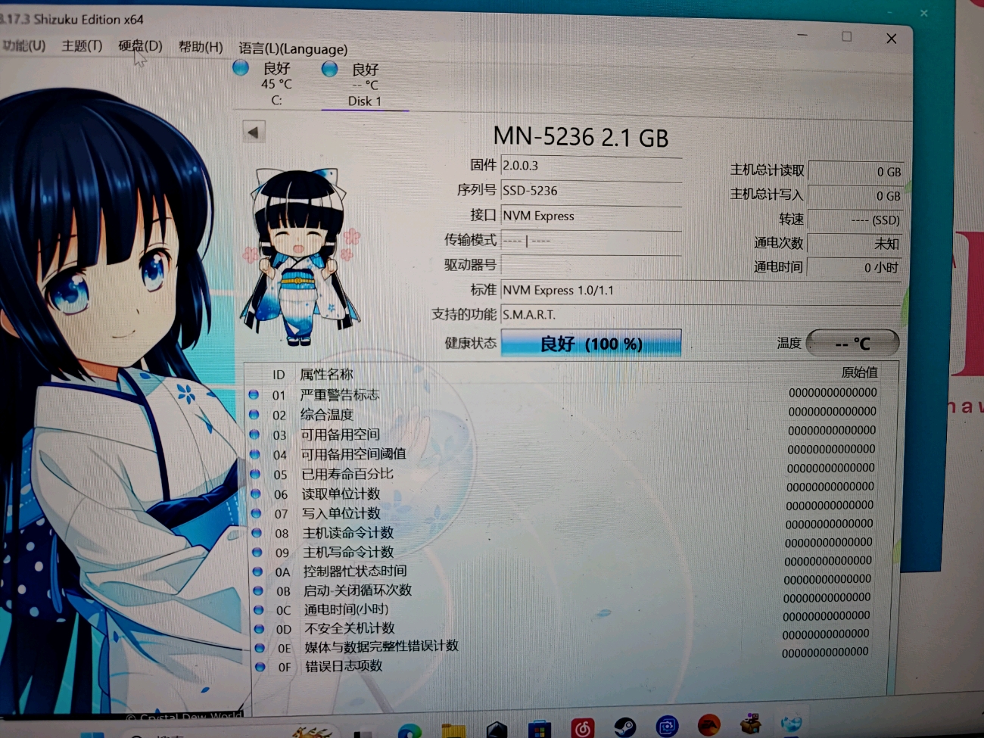984x738 pixels.
Task: Switch to the C: drive tab
Action: point(276,83)
